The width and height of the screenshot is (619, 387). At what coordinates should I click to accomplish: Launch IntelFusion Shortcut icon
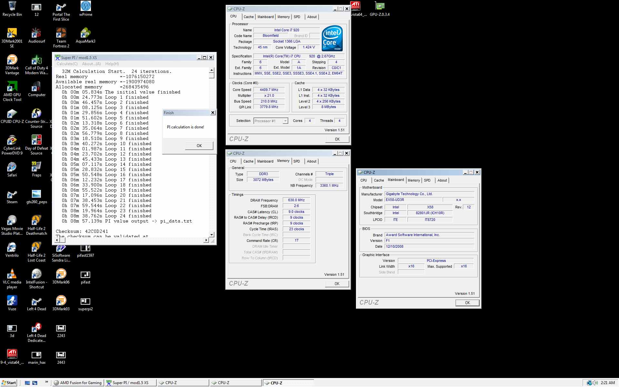(x=36, y=279)
